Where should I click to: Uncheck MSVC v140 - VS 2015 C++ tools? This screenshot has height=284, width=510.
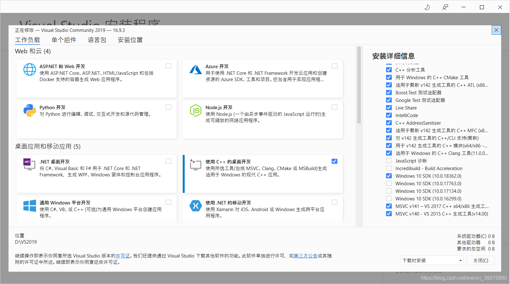click(x=389, y=214)
